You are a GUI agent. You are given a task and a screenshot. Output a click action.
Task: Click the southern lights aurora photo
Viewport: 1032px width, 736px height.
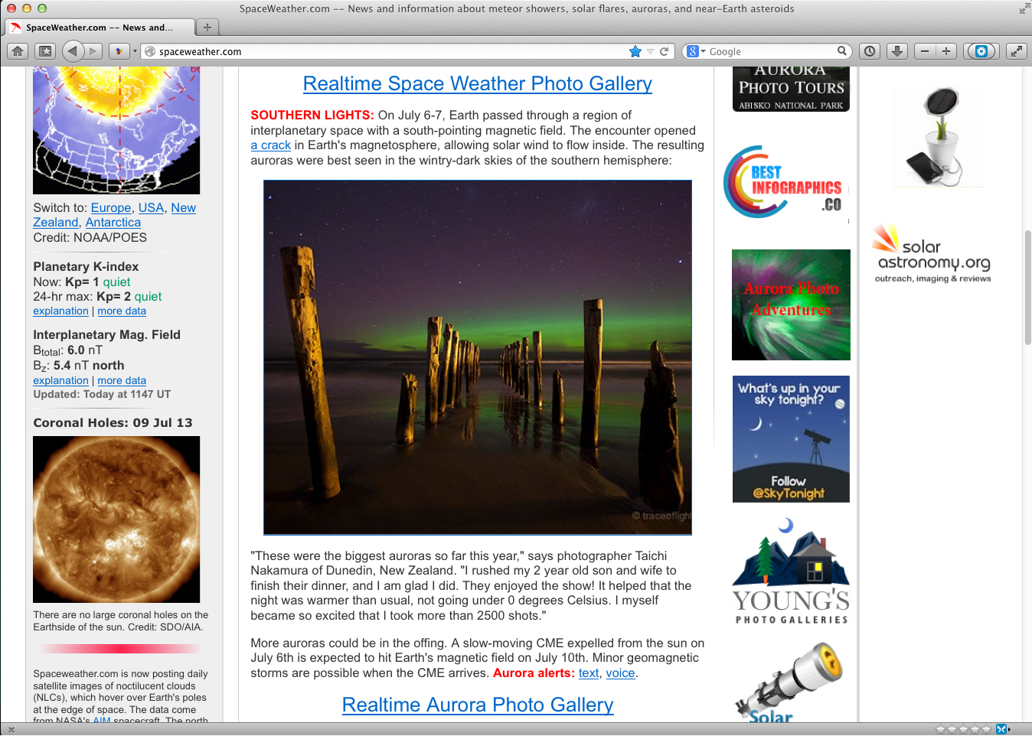click(x=477, y=357)
